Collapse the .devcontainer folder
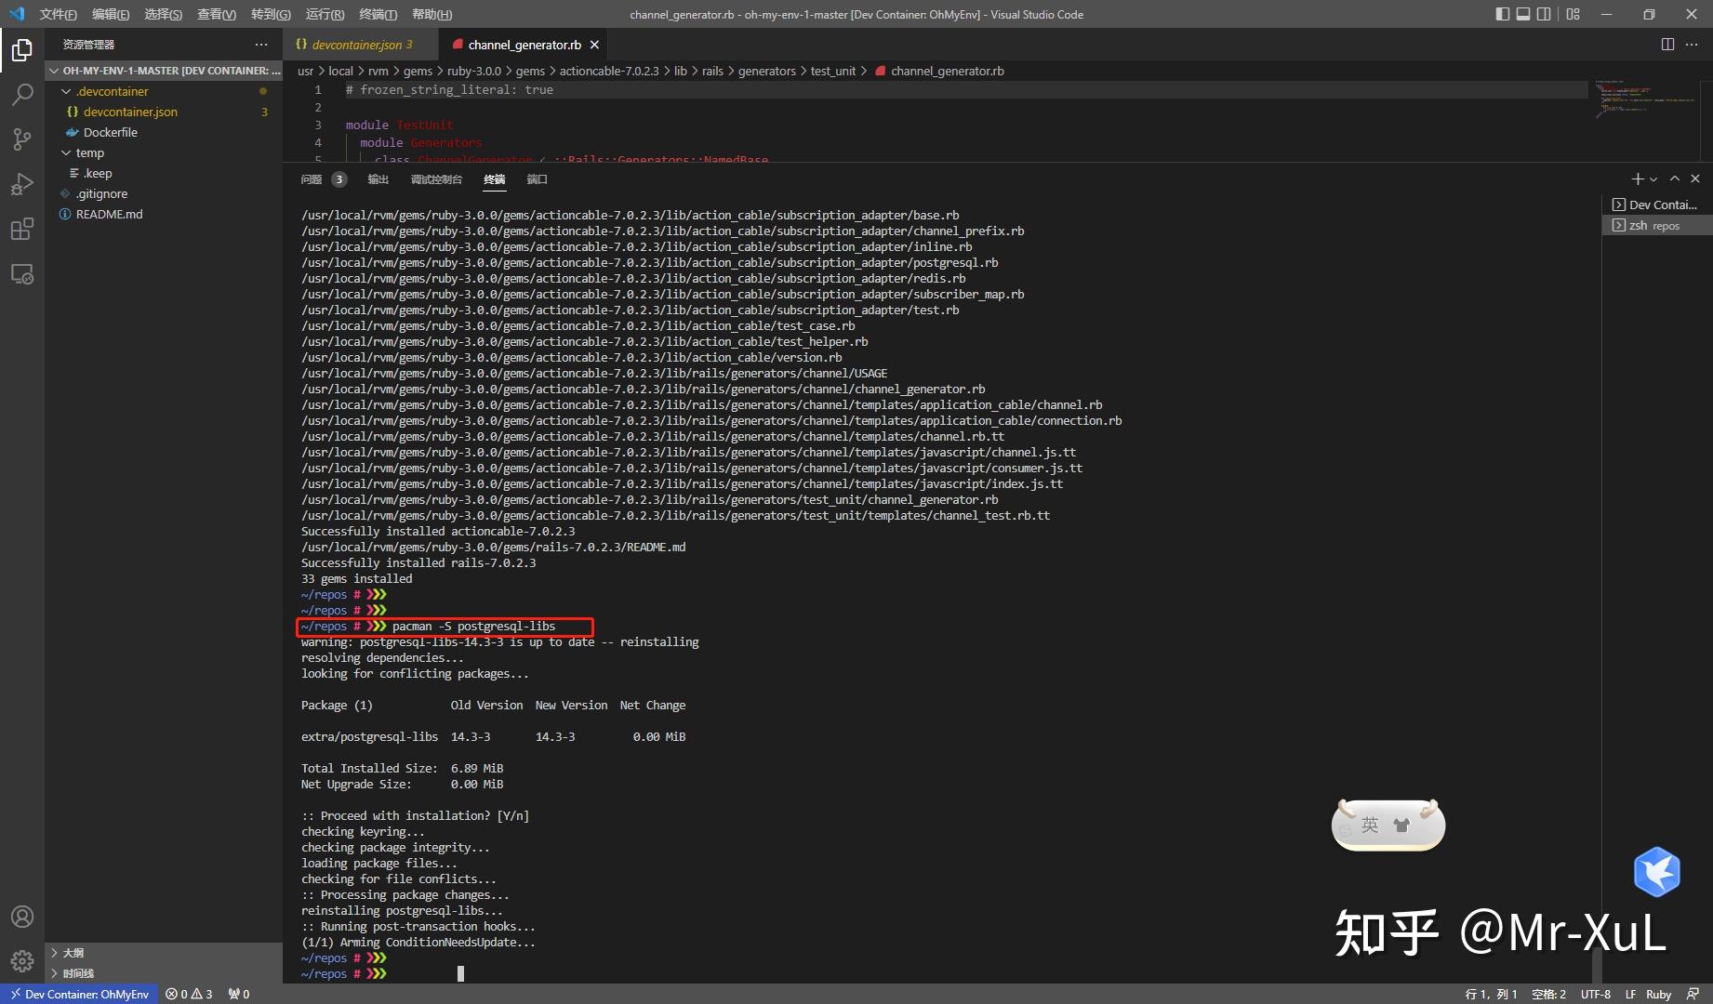 click(x=165, y=91)
